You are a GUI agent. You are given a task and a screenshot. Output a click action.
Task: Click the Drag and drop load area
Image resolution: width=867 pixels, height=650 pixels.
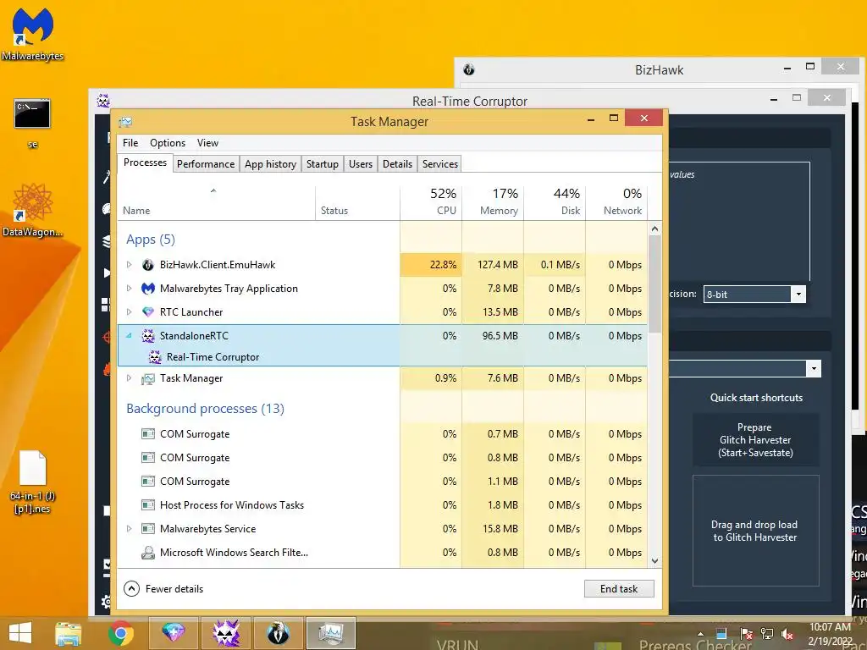pos(755,531)
